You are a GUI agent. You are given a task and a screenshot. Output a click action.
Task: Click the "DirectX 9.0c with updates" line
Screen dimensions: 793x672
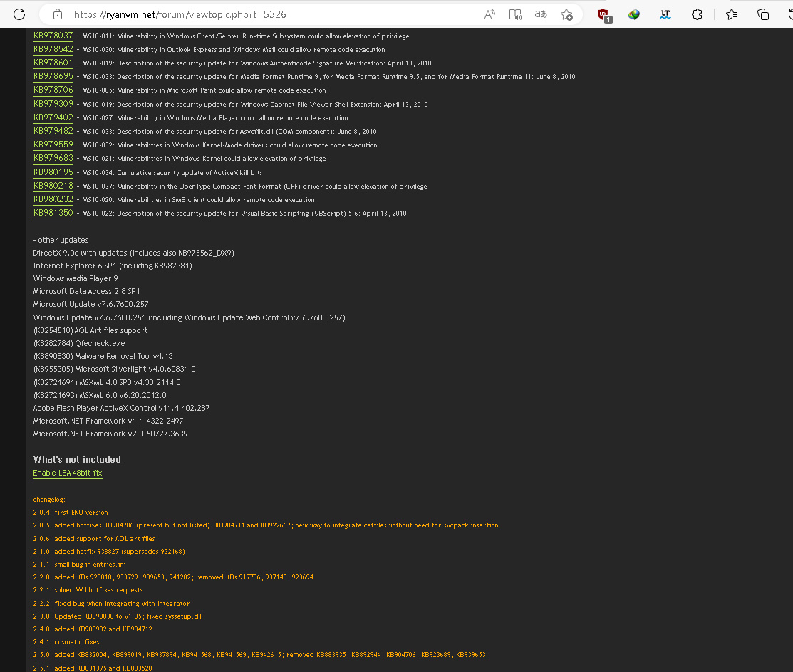pyautogui.click(x=133, y=253)
